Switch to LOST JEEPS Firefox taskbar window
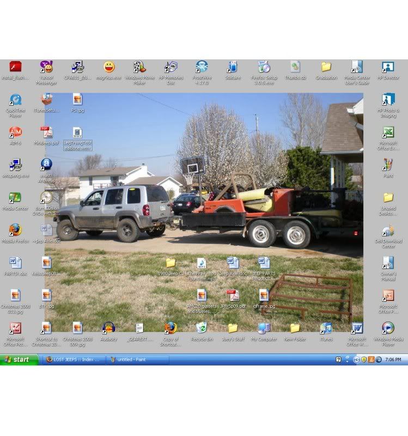The width and height of the screenshot is (408, 436). (x=74, y=360)
